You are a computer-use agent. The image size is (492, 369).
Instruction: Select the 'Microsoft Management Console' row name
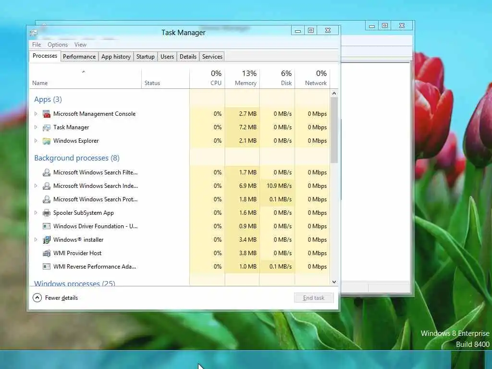95,114
